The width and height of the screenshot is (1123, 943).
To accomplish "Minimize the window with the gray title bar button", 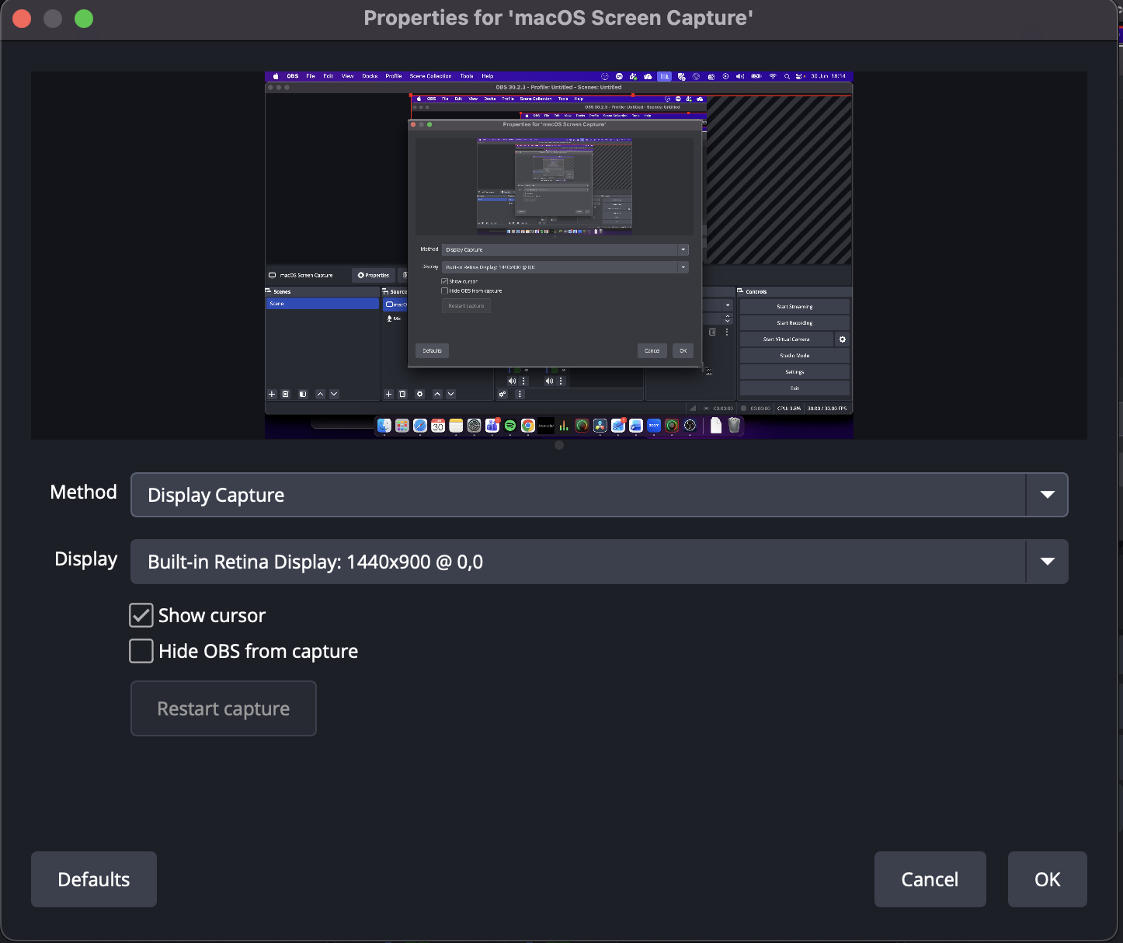I will click(53, 19).
